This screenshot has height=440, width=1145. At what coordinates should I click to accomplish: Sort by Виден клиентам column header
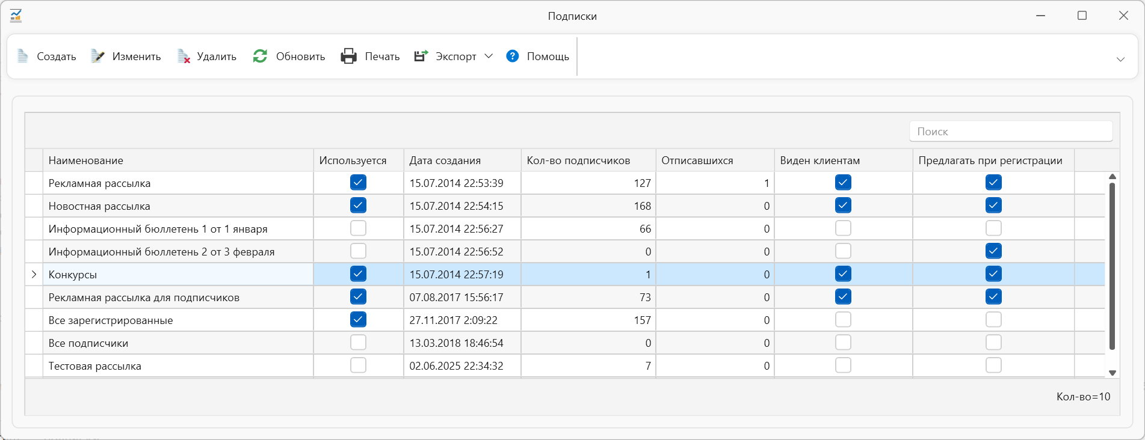tap(844, 160)
